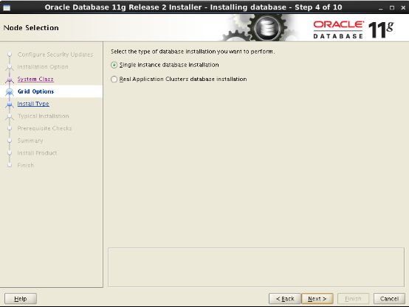Minimize the installer window
The height and width of the screenshot is (307, 409).
click(381, 8)
